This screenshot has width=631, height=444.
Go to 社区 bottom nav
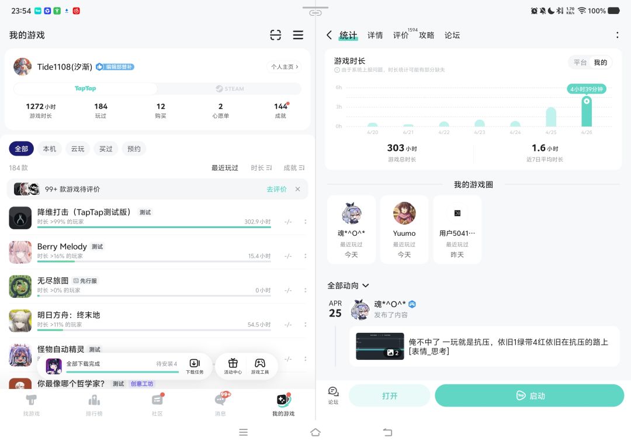pos(157,405)
